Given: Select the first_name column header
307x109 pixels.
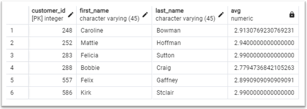Looking at the screenshot, I should tap(114, 15).
